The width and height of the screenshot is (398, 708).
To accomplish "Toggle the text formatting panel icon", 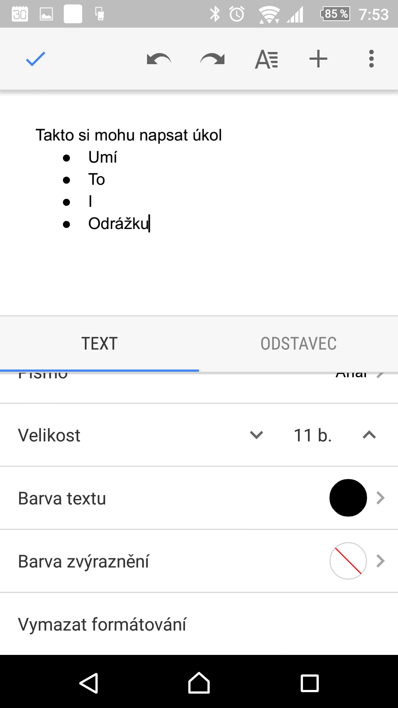I will coord(266,59).
